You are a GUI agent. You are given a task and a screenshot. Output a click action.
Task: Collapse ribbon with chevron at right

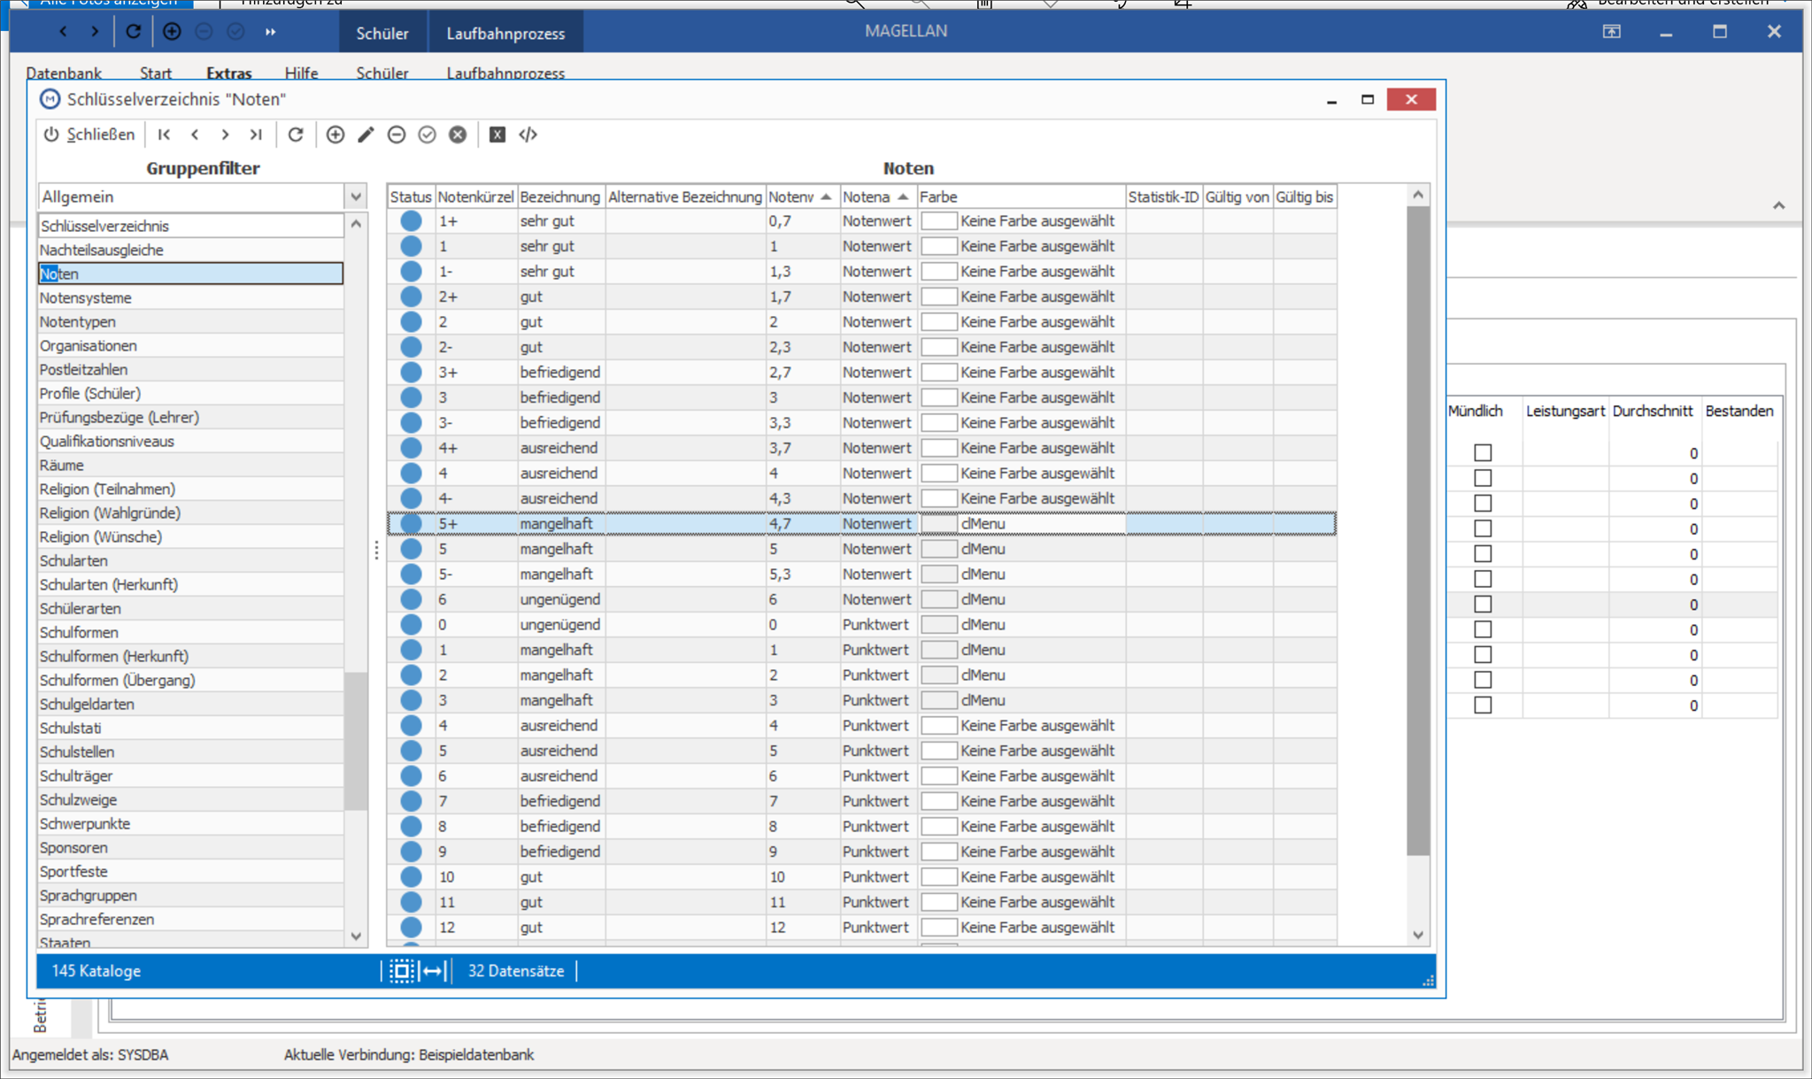[x=1779, y=205]
